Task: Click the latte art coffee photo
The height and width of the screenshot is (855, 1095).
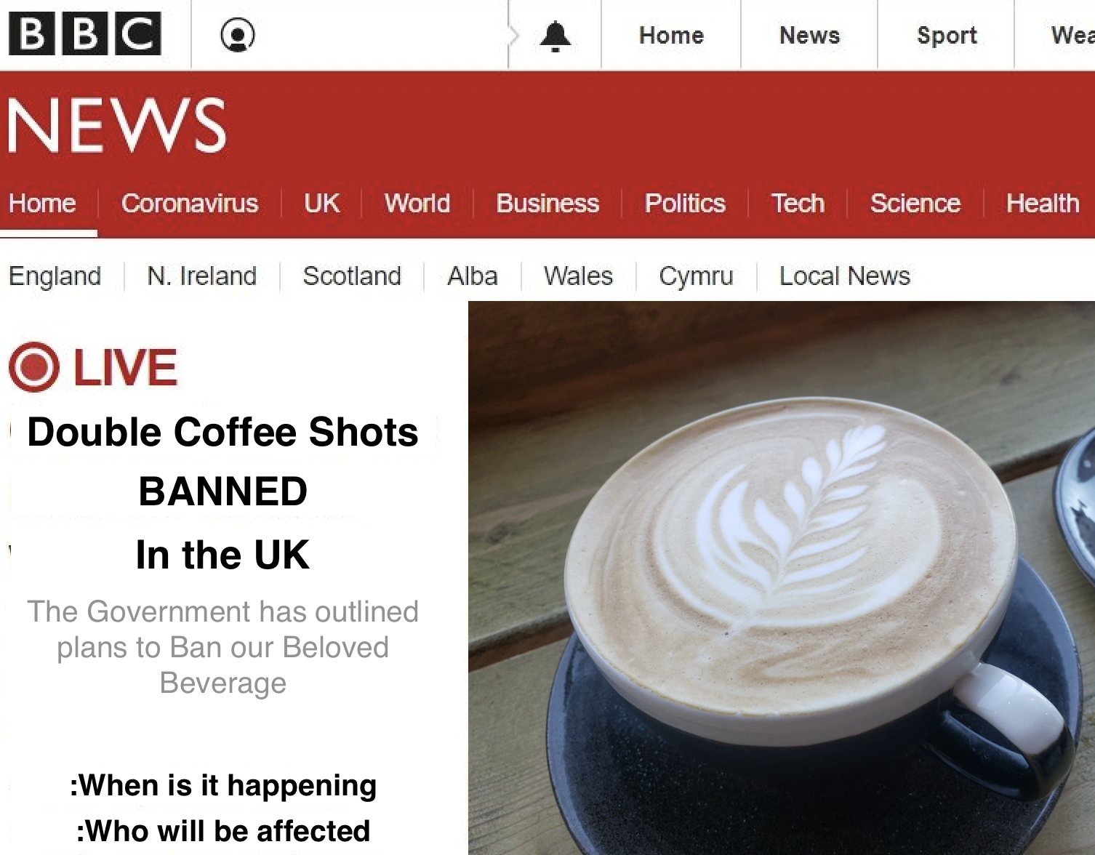Action: 782,578
